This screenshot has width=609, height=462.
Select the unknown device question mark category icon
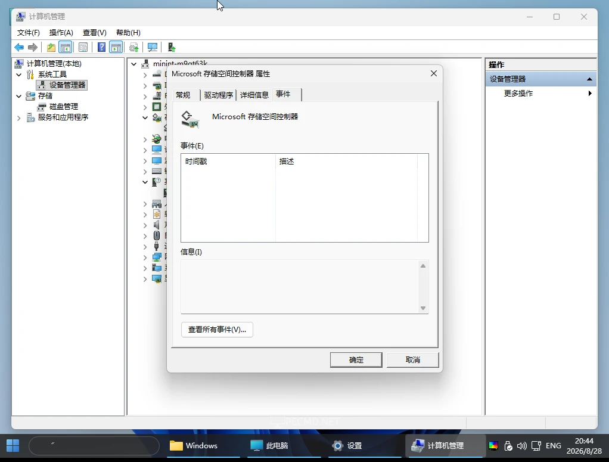point(157,181)
